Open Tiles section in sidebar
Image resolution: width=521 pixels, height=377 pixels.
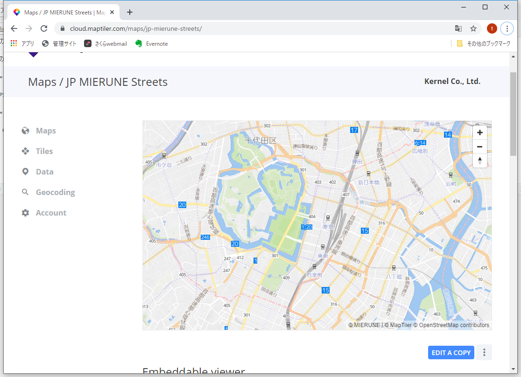(44, 151)
